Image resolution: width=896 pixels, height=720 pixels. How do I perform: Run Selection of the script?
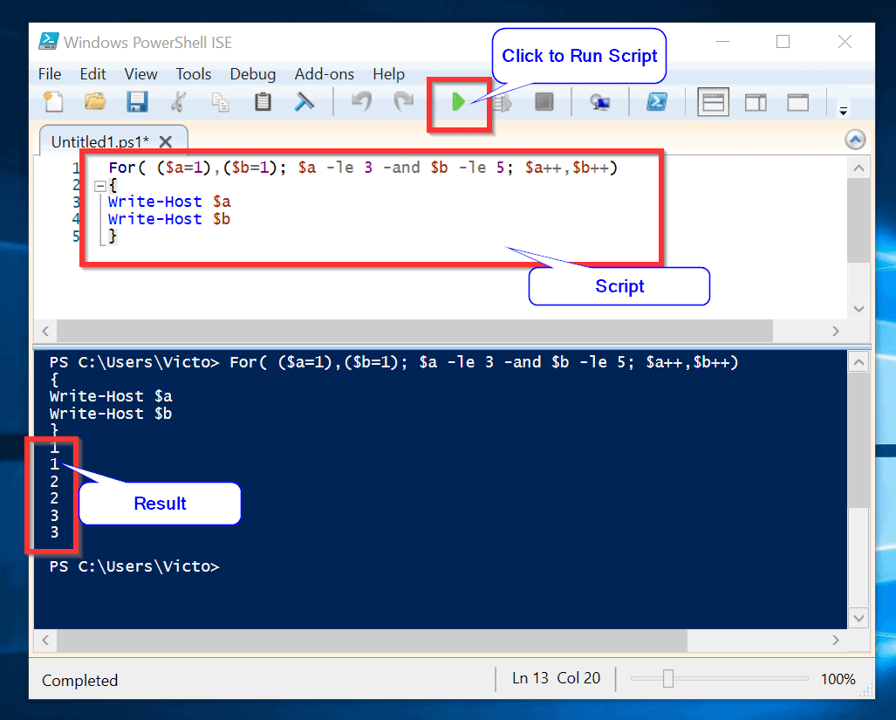(503, 101)
